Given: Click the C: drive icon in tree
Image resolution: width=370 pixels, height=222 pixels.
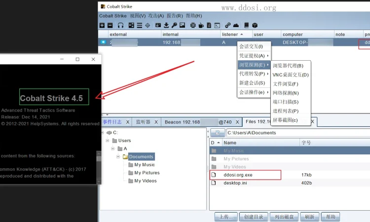Looking at the screenshot, I should (x=109, y=133).
